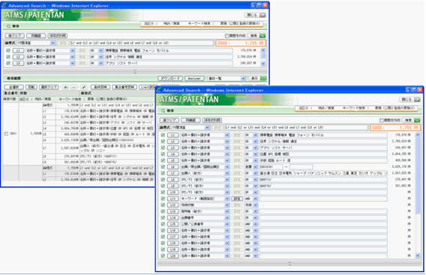Uncheck row L11 checkbox in front window
Image resolution: width=426 pixels, height=275 pixels.
[x=163, y=199]
